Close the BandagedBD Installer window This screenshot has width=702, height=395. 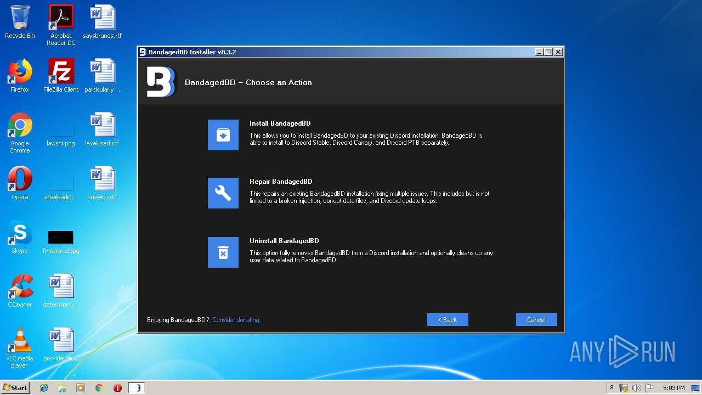click(558, 52)
